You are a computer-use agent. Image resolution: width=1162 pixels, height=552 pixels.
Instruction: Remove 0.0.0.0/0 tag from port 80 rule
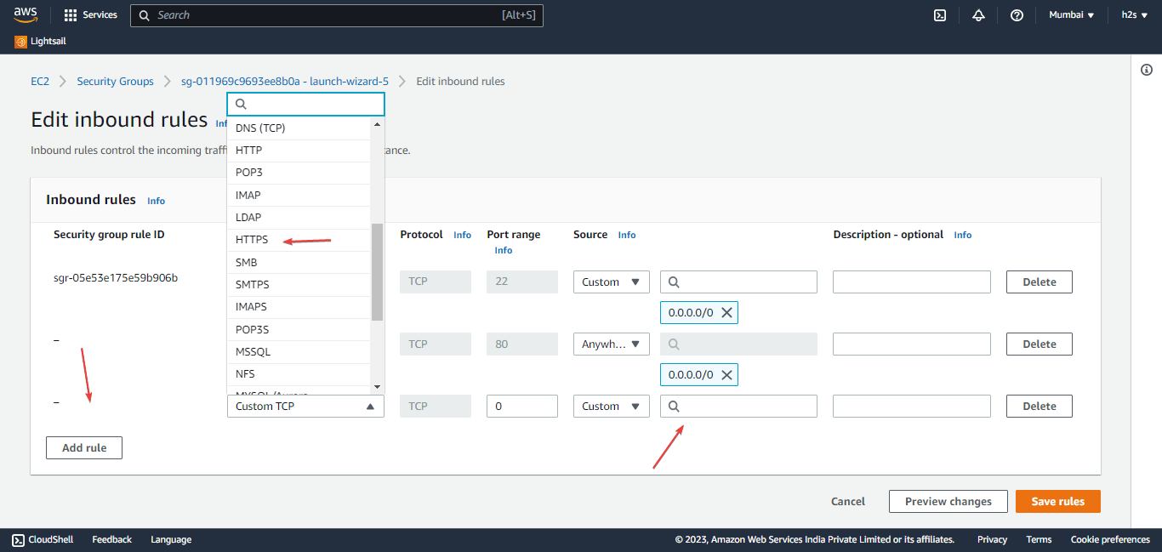click(726, 375)
